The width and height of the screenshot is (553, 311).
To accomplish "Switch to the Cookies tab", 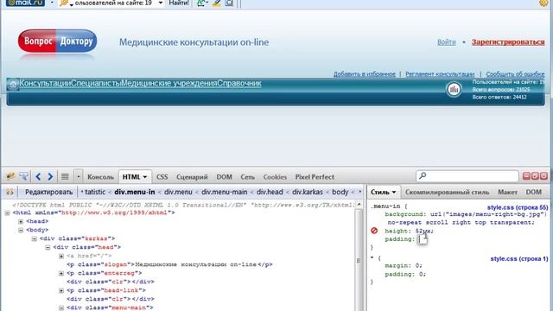I will (x=275, y=177).
